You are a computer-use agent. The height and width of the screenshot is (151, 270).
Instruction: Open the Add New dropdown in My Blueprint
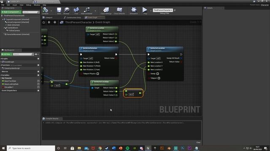point(7,54)
